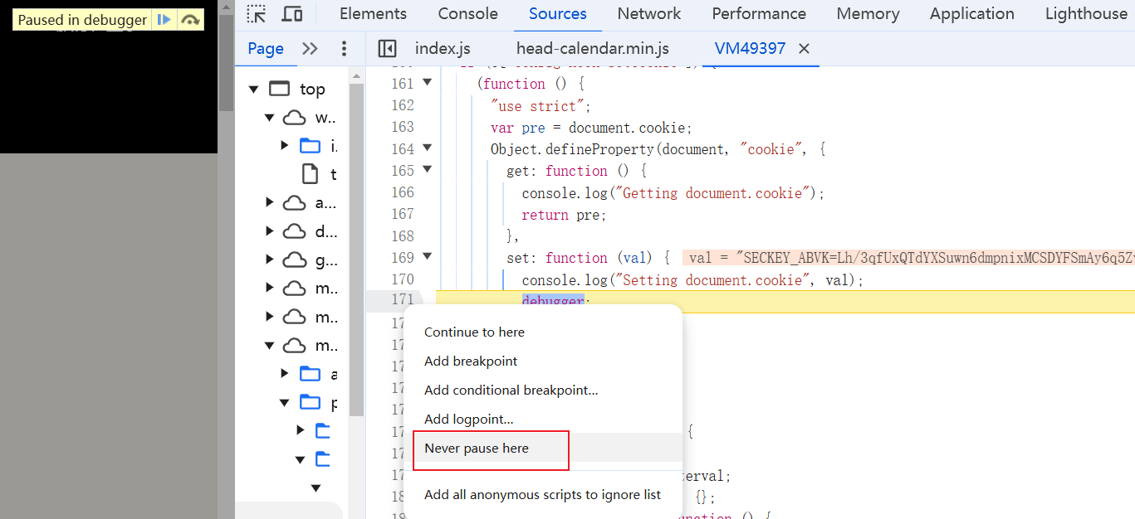Click the inline val SECKEY_ABVK value

[x=908, y=258]
